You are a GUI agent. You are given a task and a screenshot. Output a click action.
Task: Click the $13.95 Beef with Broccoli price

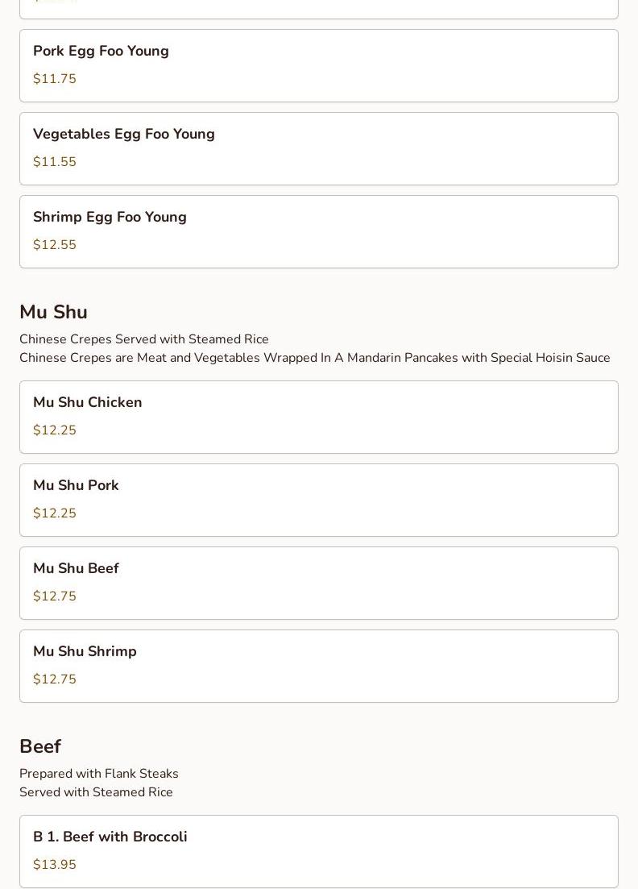(x=55, y=865)
